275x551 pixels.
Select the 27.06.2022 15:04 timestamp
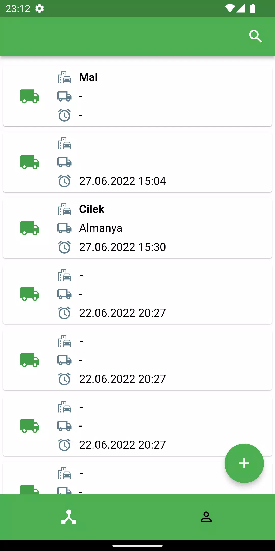tap(122, 181)
